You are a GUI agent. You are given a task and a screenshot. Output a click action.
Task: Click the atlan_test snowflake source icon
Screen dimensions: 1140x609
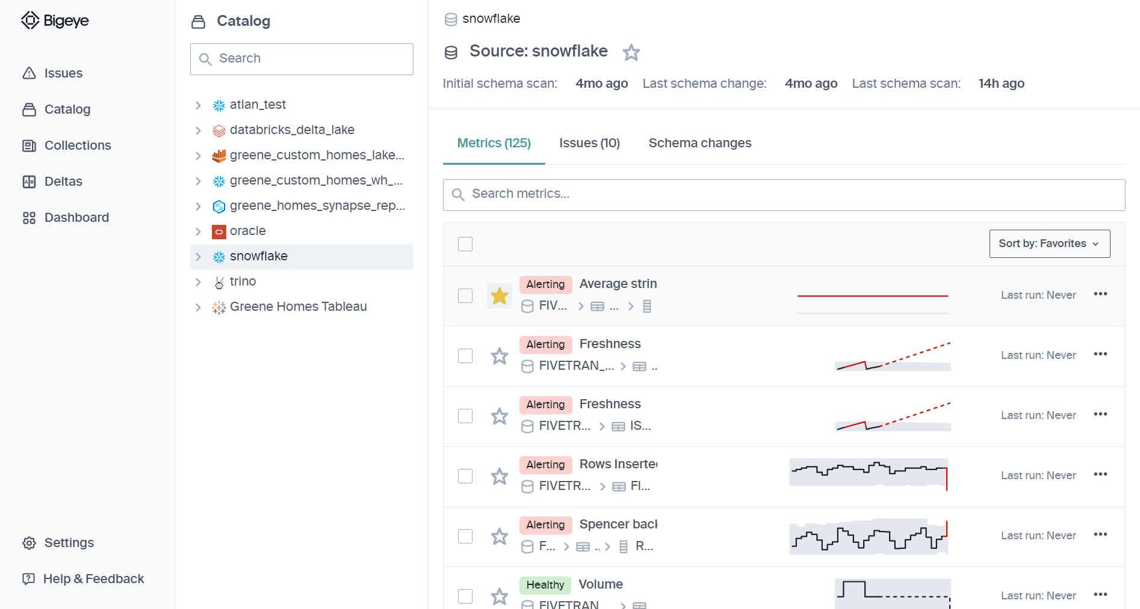click(219, 105)
